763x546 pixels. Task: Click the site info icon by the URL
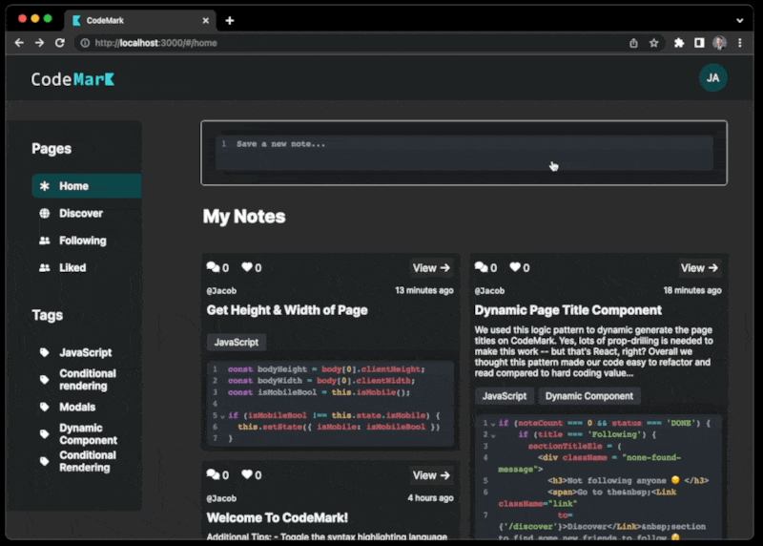(x=85, y=43)
